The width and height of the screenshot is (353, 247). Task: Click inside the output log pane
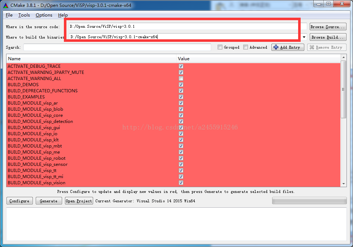[x=176, y=224]
